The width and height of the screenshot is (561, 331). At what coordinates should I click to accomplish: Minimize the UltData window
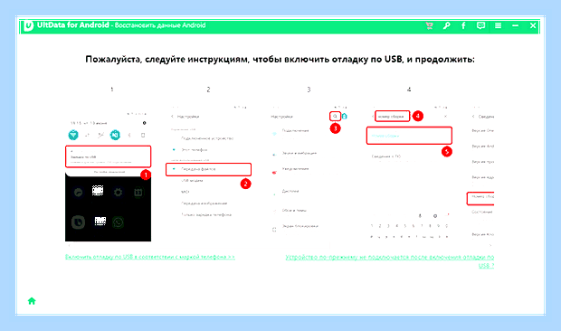(x=515, y=25)
